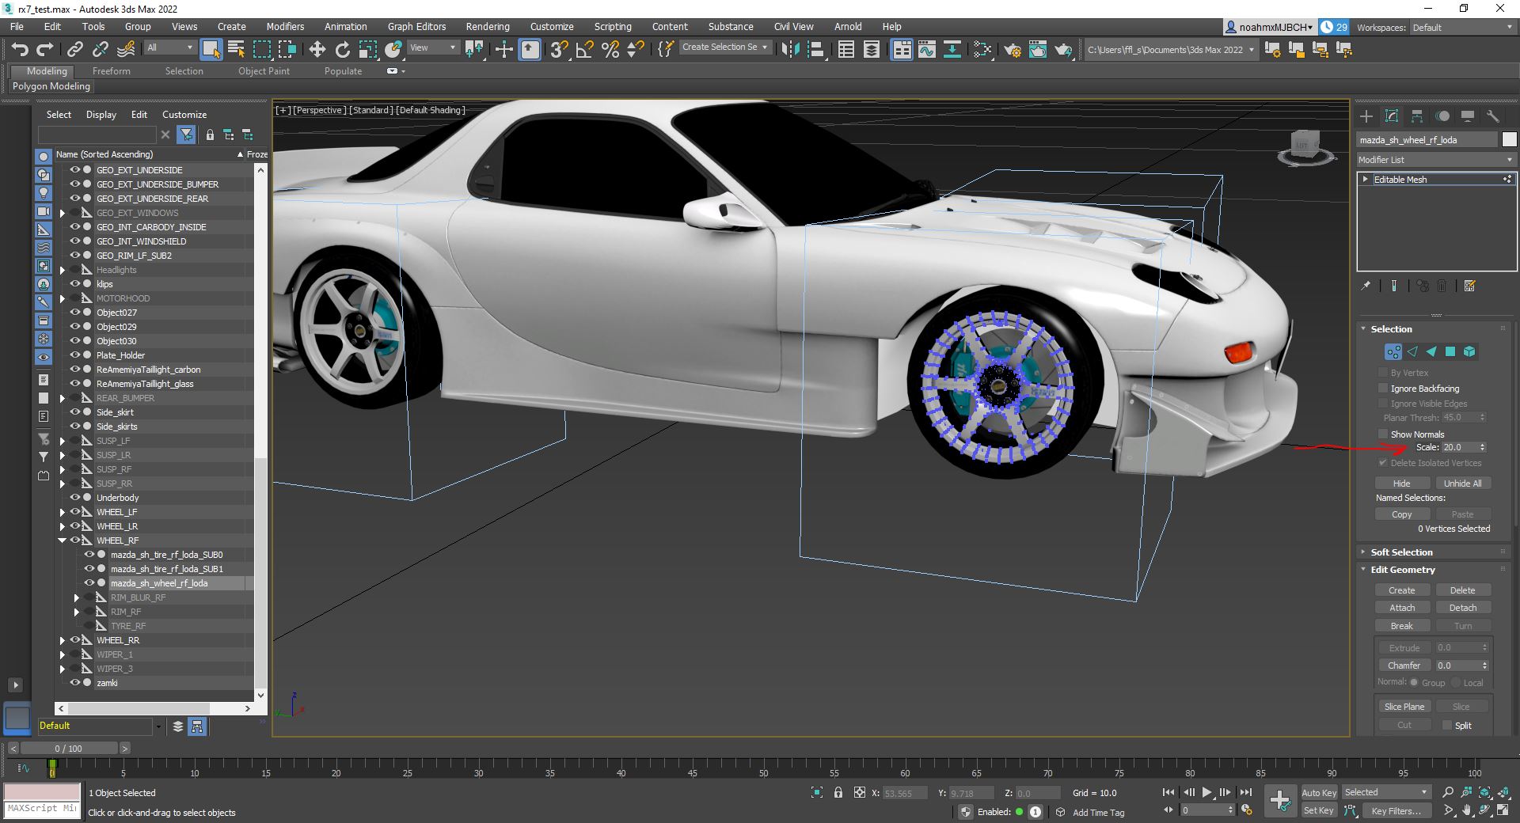Select Edge sub-object level icon

point(1412,351)
